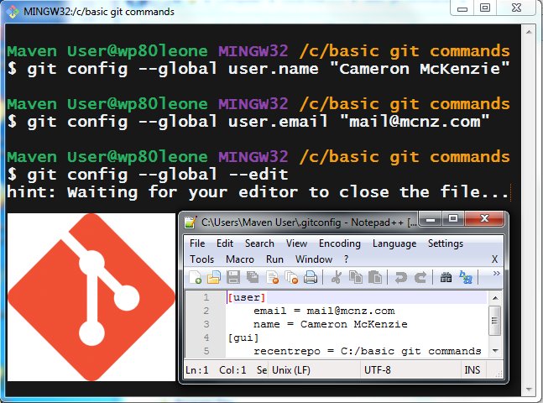
Task: Minimize the Notepad++ window
Action: pyautogui.click(x=431, y=218)
